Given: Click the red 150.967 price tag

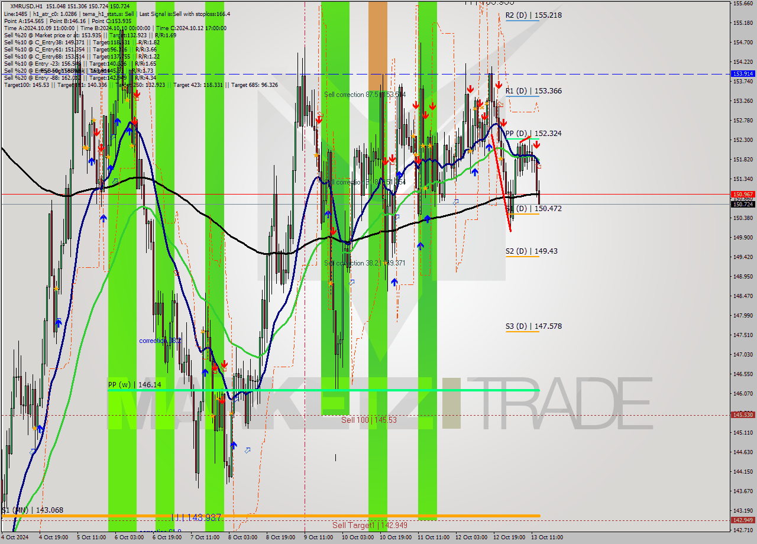Looking at the screenshot, I should point(743,194).
